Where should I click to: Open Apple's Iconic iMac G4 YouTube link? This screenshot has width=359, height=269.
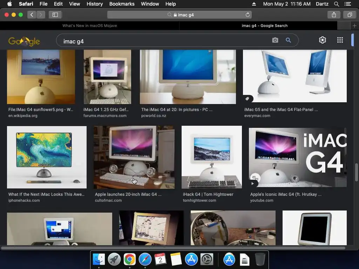(286, 194)
